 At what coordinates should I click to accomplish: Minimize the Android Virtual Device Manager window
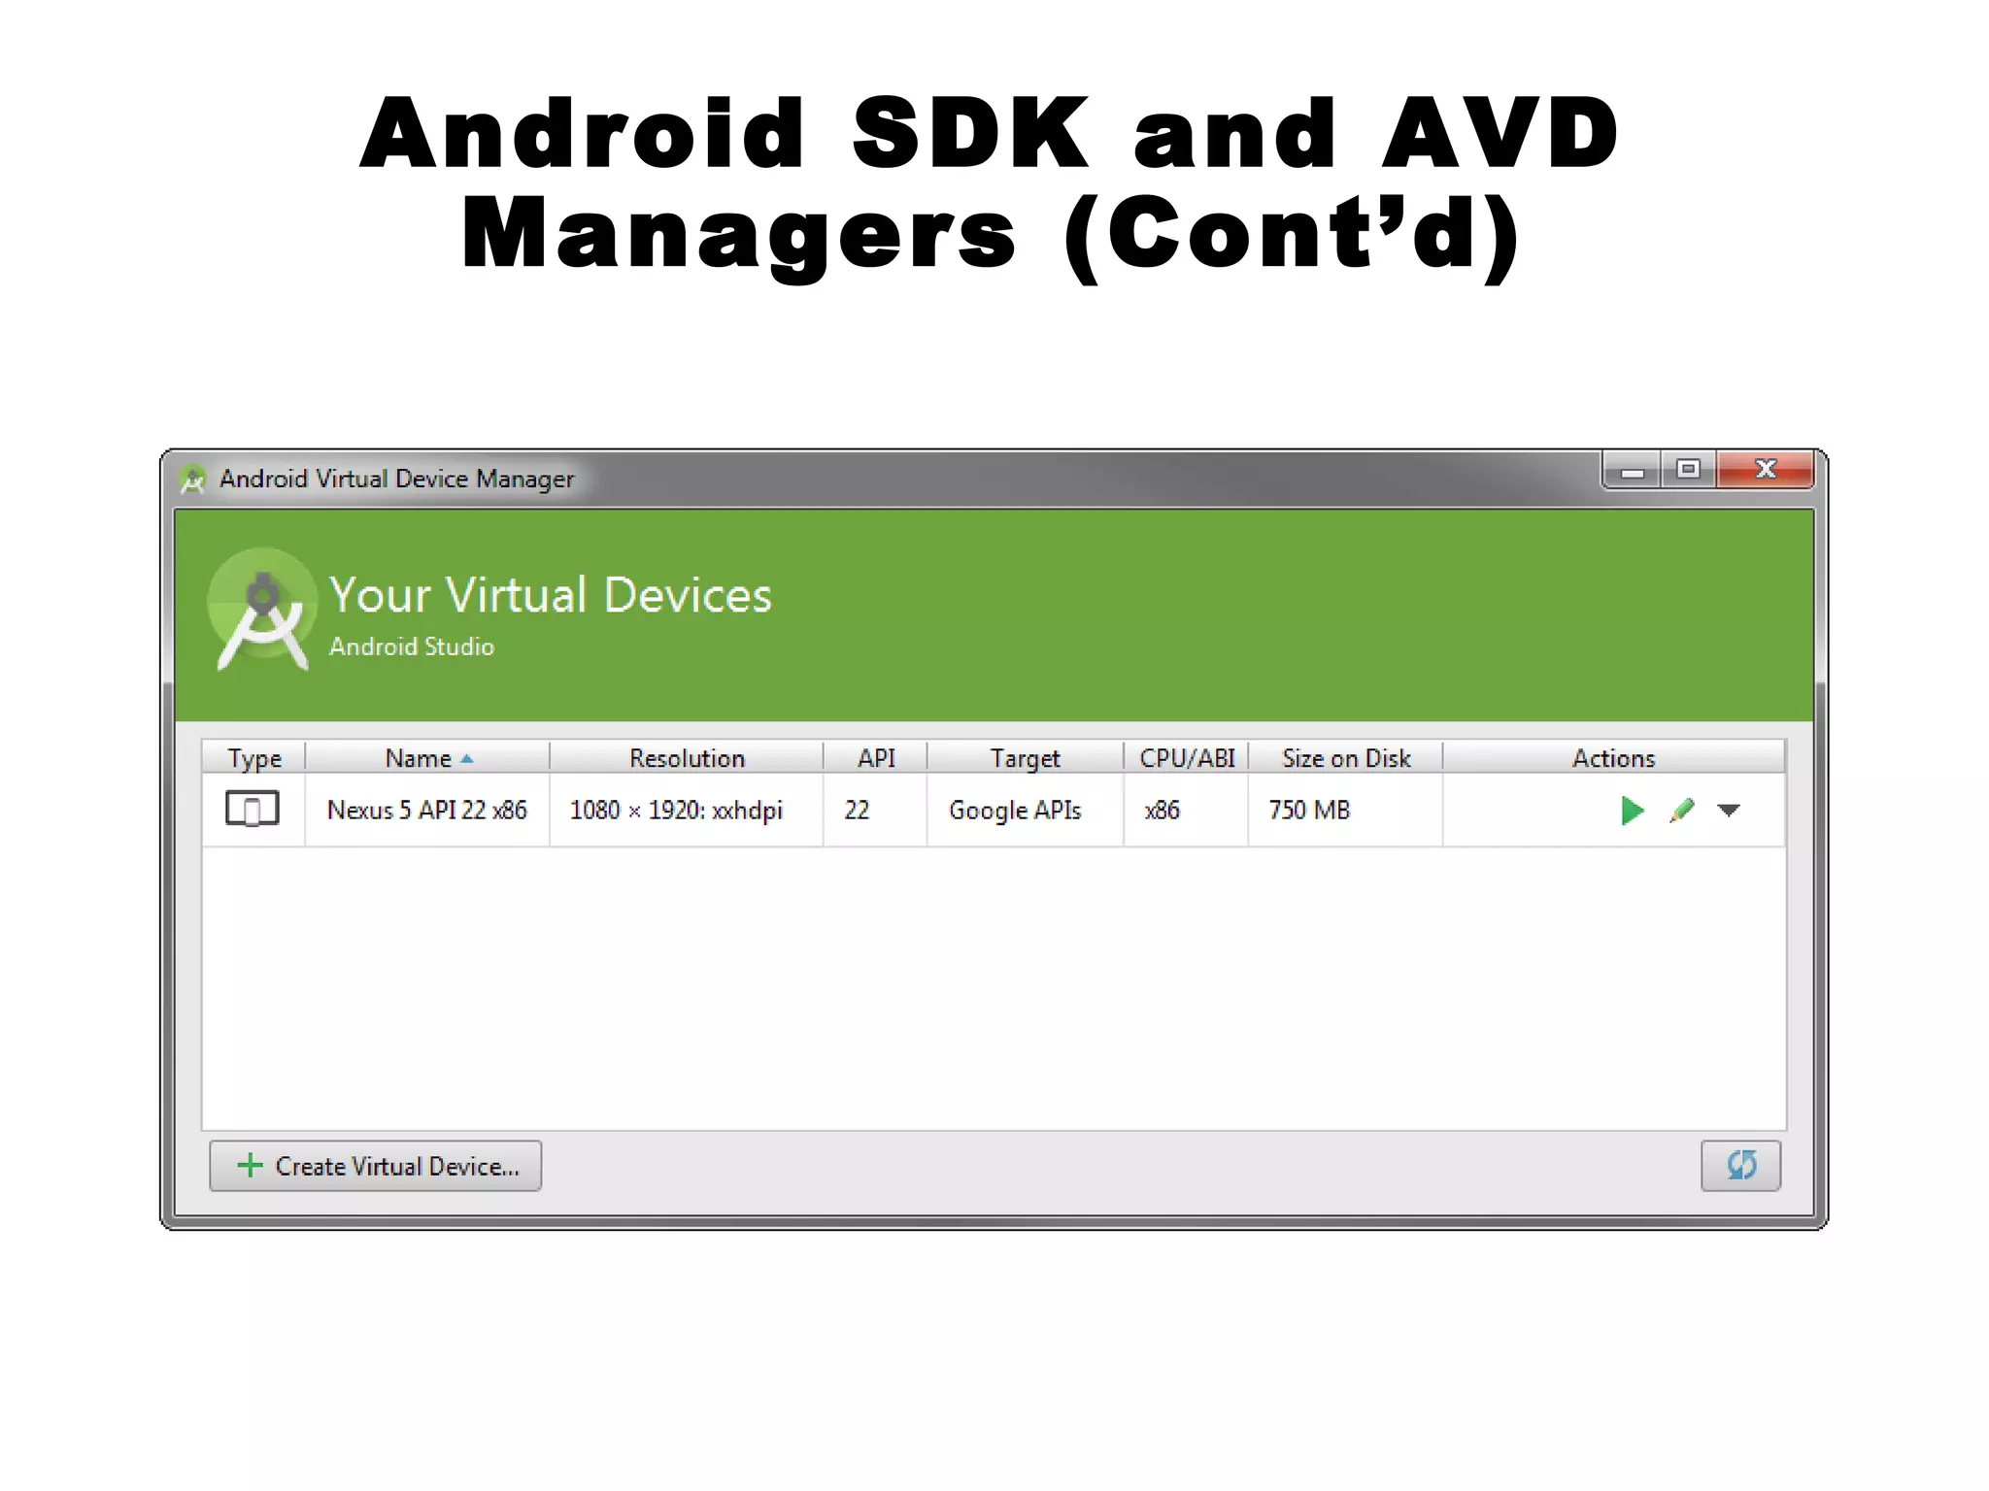coord(1633,472)
